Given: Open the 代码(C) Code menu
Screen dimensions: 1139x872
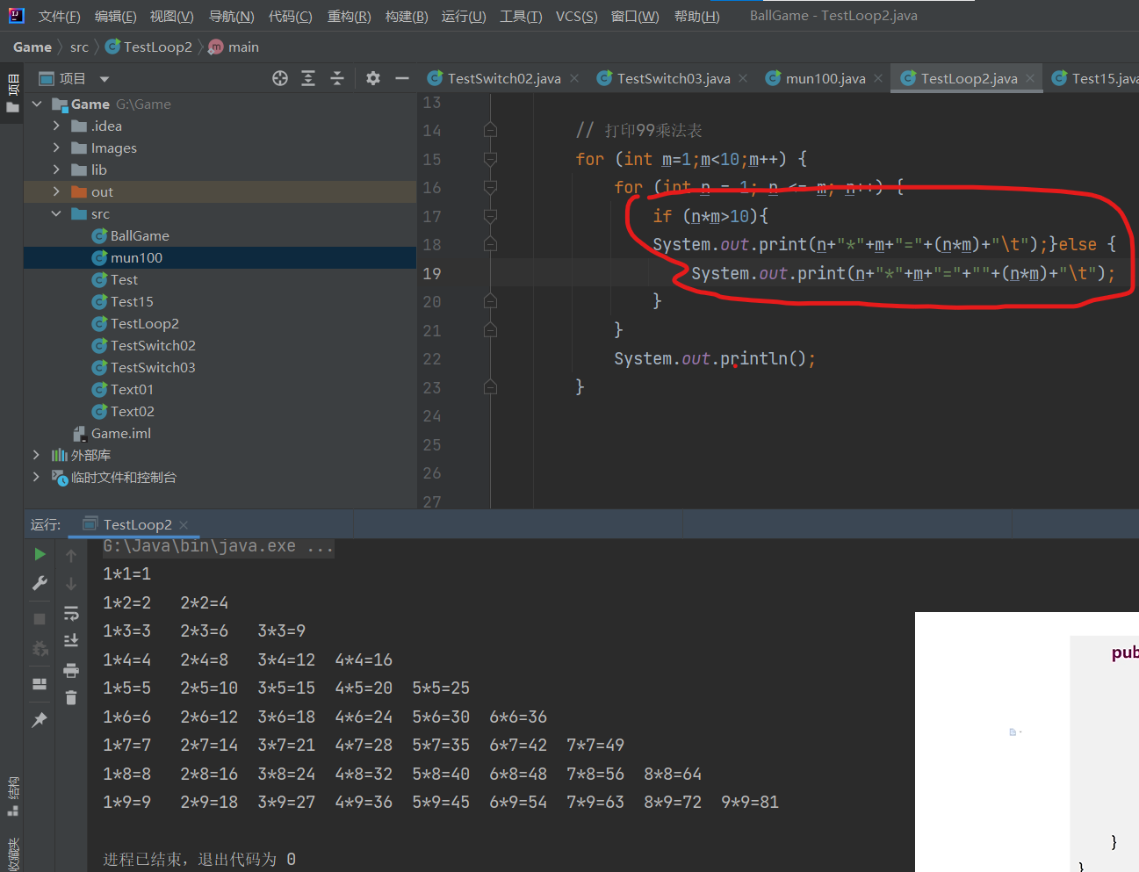Looking at the screenshot, I should click(x=290, y=16).
